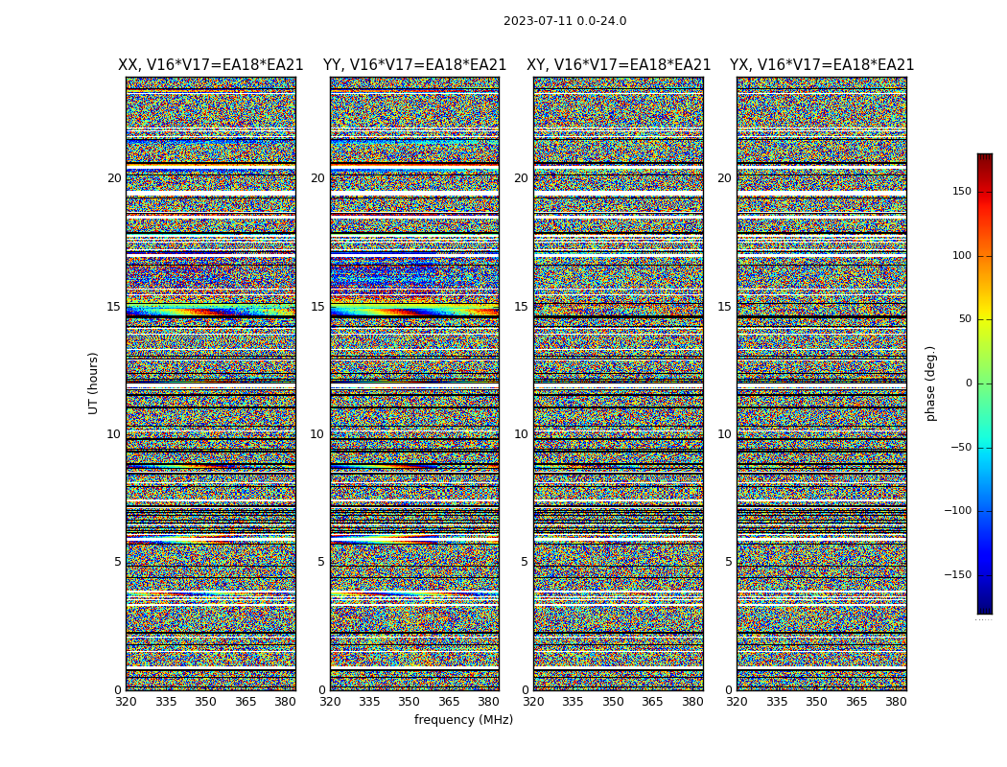Click the date title '2023-07-11 0.0-24.0'
Screen dimensions: 1007x767
[x=565, y=21]
